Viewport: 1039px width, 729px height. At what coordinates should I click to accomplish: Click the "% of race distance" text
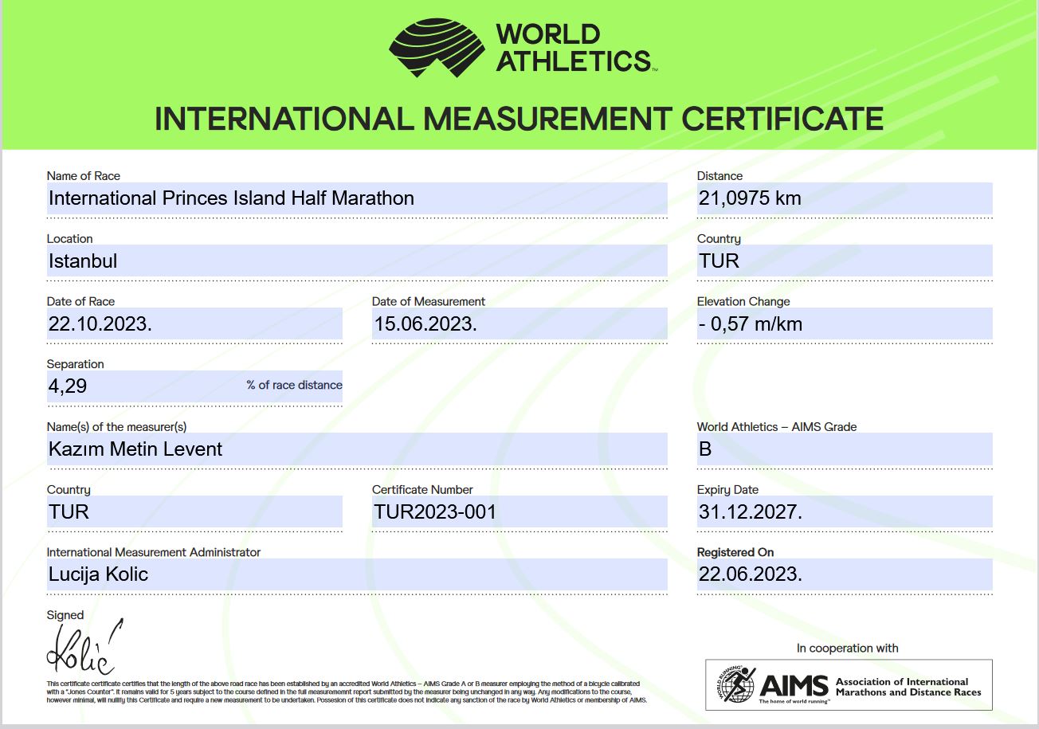click(x=295, y=385)
